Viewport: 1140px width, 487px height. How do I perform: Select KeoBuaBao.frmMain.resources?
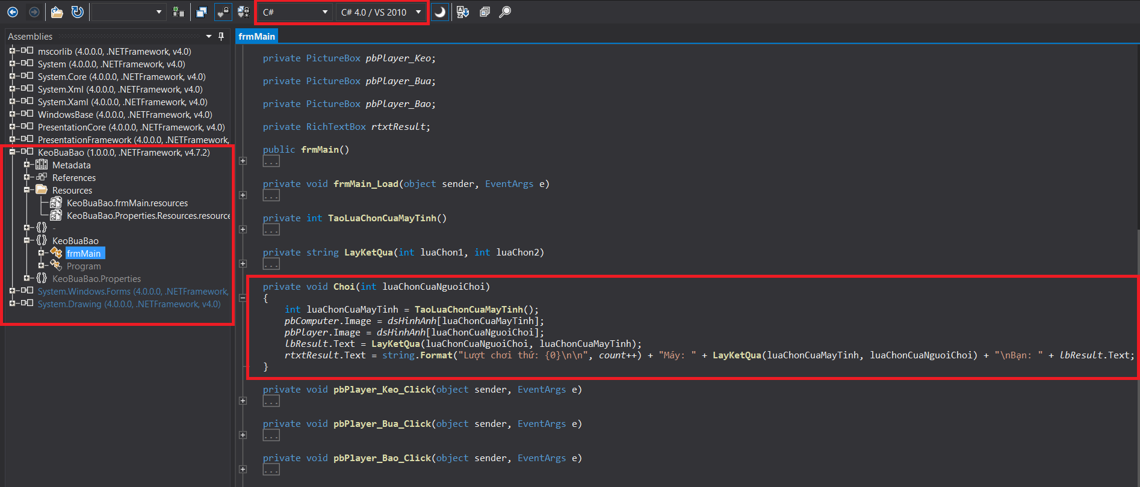point(127,203)
